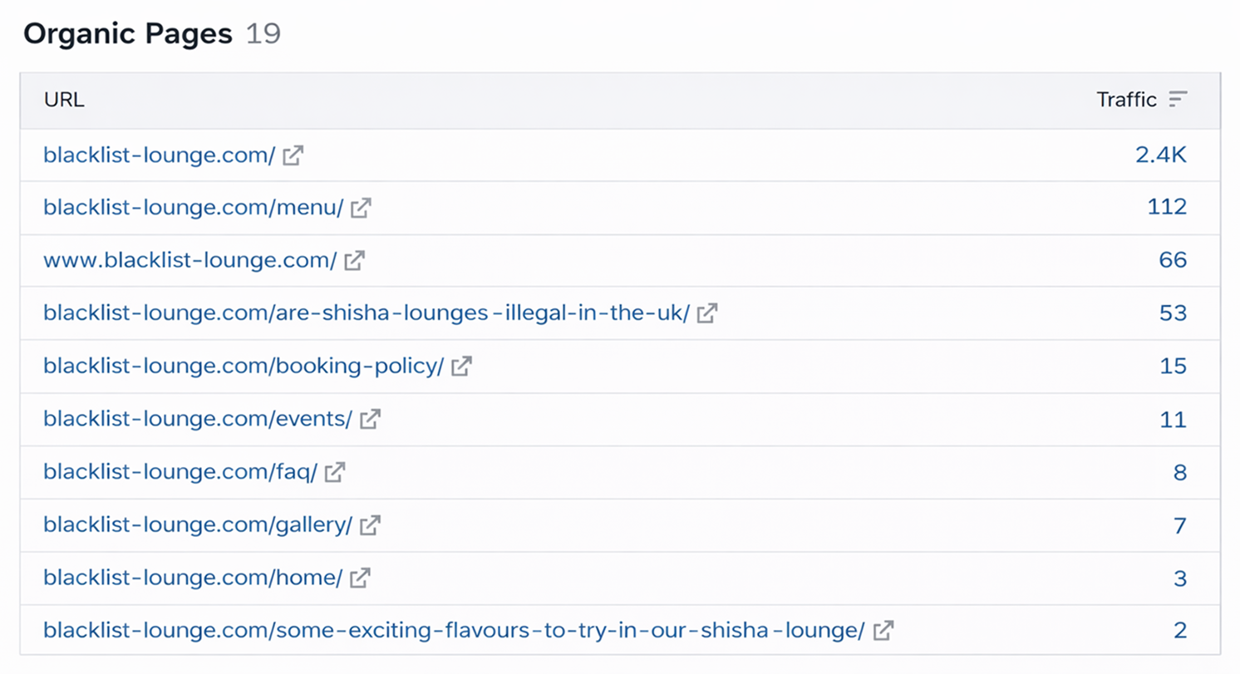Image resolution: width=1240 pixels, height=674 pixels.
Task: Open the blacklist-lounge.com/gallery/ link
Action: (198, 525)
